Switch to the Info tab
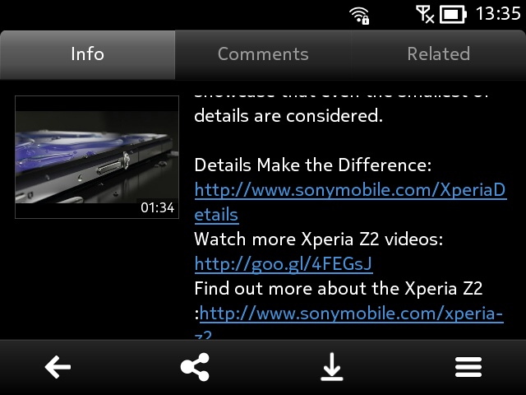526x395 pixels. (88, 54)
